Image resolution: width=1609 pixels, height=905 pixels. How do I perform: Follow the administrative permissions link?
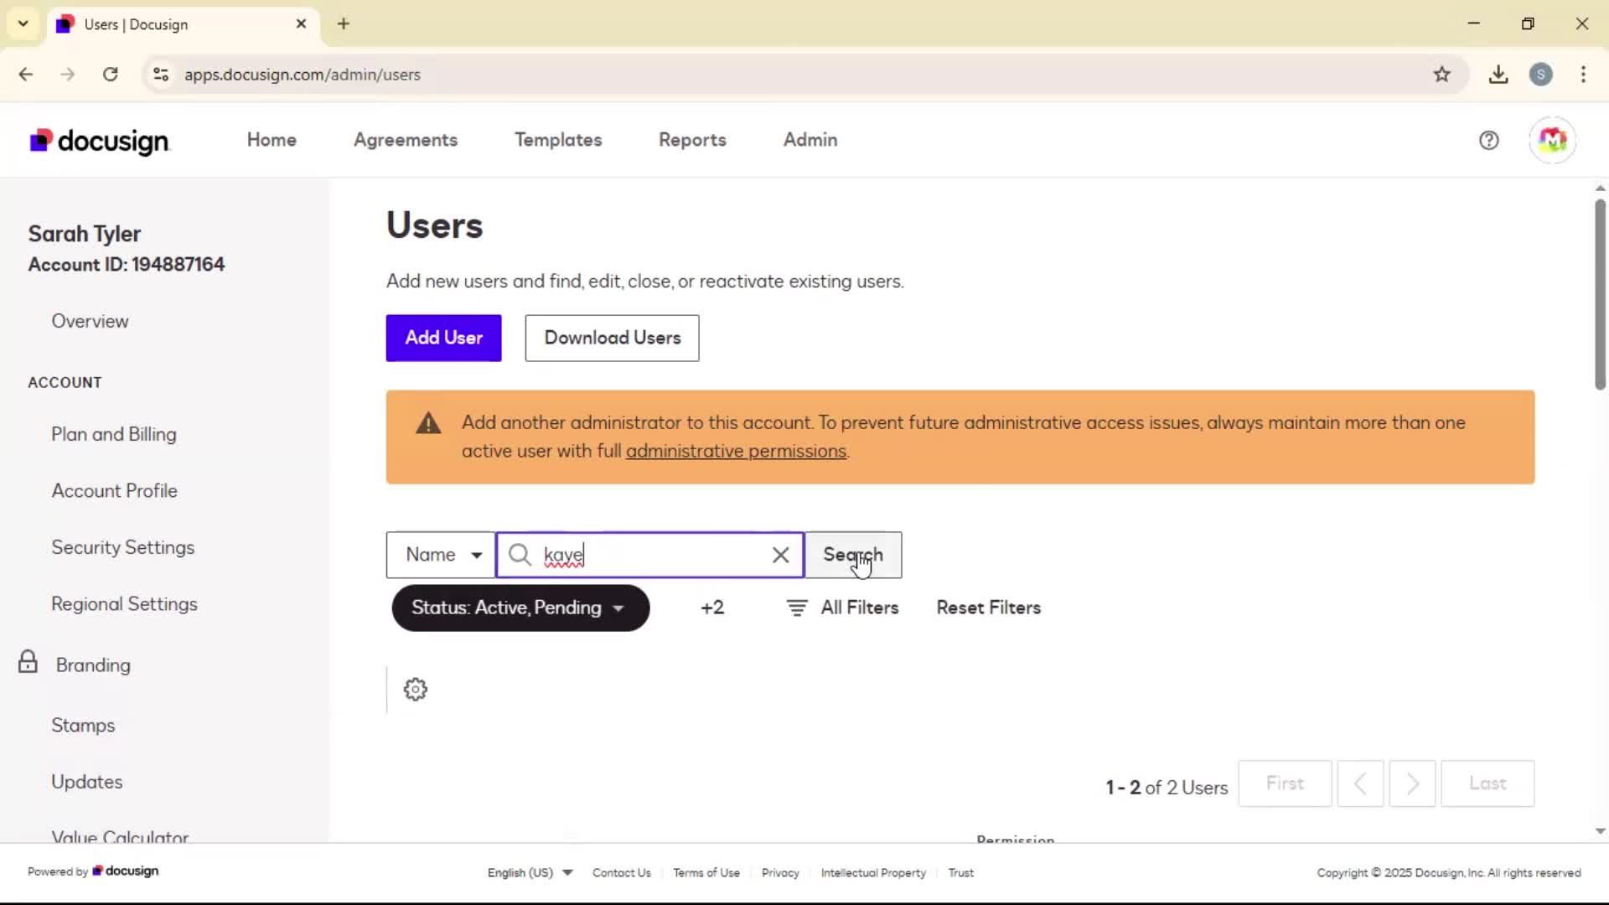pos(736,451)
